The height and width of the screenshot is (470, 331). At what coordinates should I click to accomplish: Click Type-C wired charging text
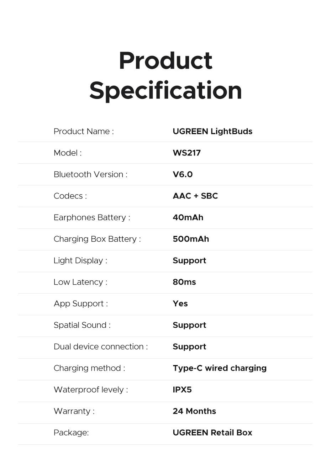click(x=219, y=368)
